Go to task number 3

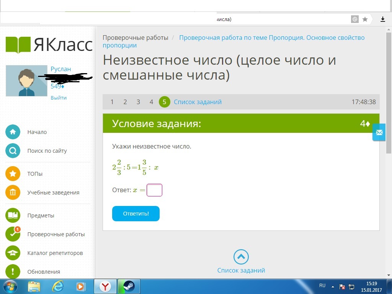click(x=138, y=102)
